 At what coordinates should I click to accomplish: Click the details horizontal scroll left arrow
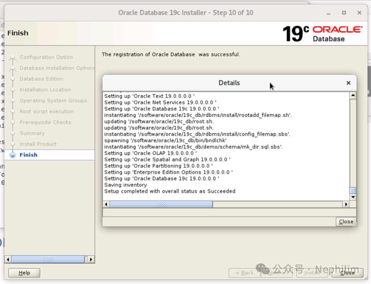(x=106, y=204)
